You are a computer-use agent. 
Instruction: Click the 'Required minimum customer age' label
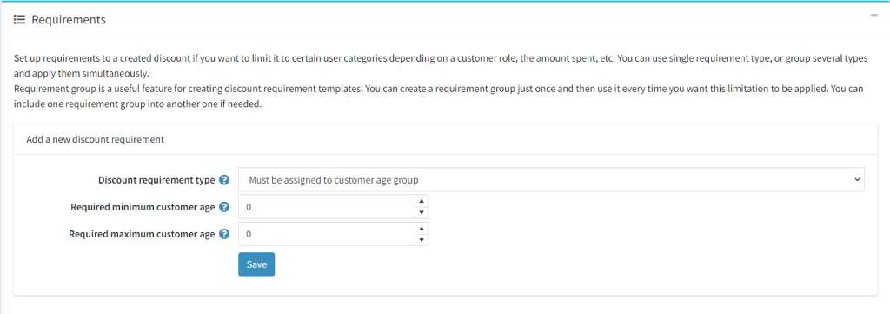(143, 207)
